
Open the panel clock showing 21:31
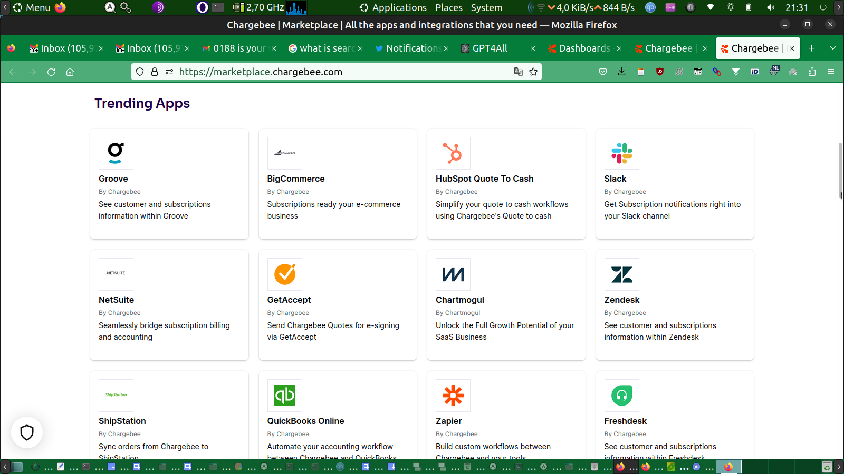[x=797, y=7]
